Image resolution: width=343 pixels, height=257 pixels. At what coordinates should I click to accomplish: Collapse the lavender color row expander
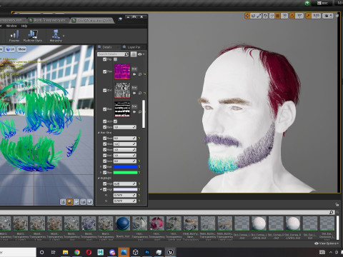(101, 190)
